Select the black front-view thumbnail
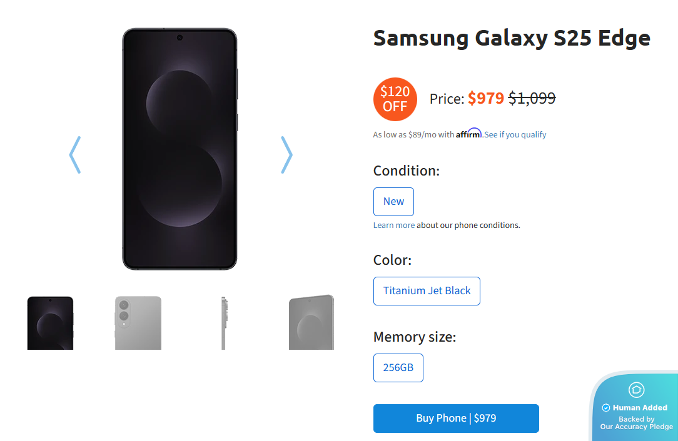The image size is (678, 441). [x=50, y=322]
